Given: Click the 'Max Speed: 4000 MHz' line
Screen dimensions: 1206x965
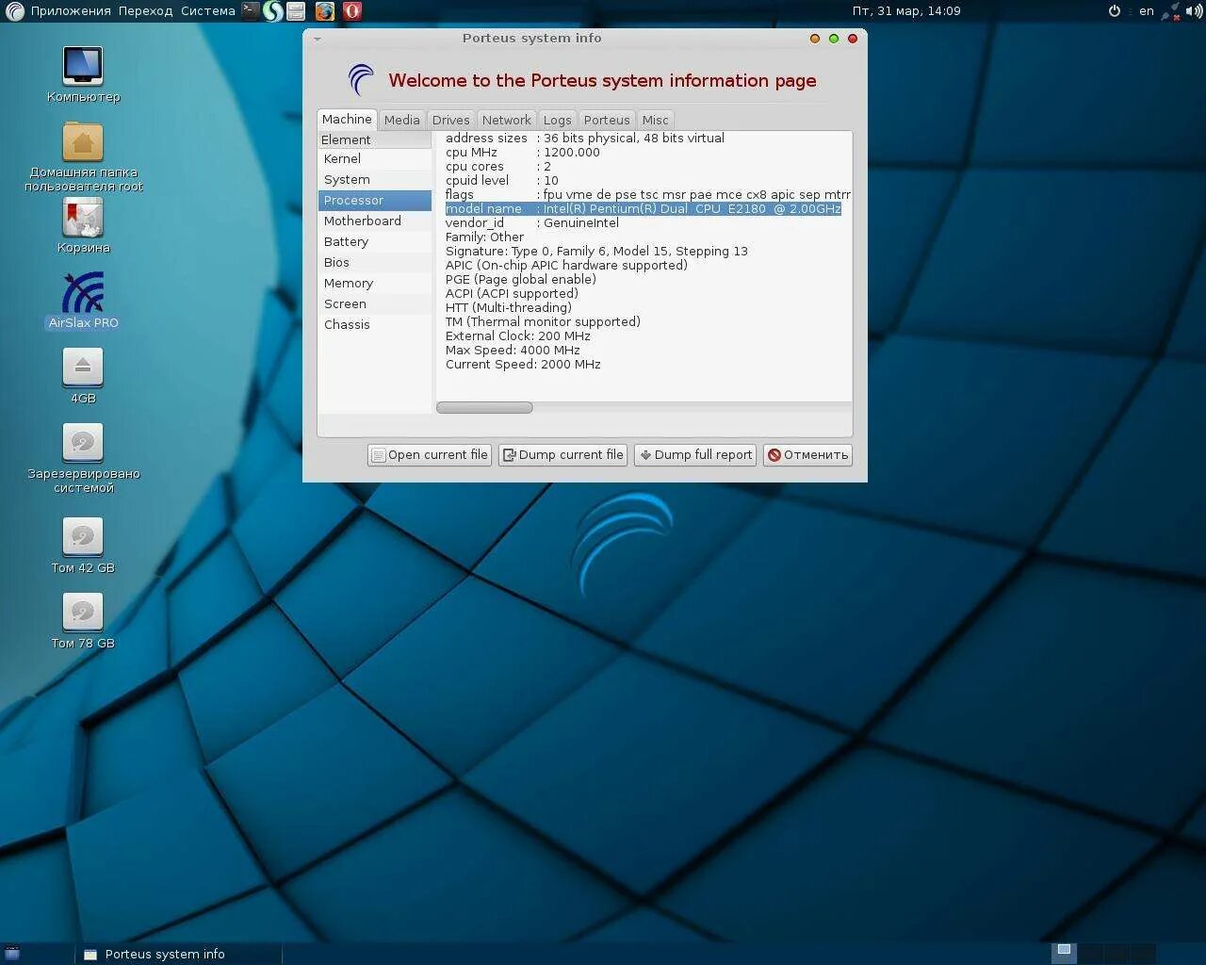Looking at the screenshot, I should 513,350.
